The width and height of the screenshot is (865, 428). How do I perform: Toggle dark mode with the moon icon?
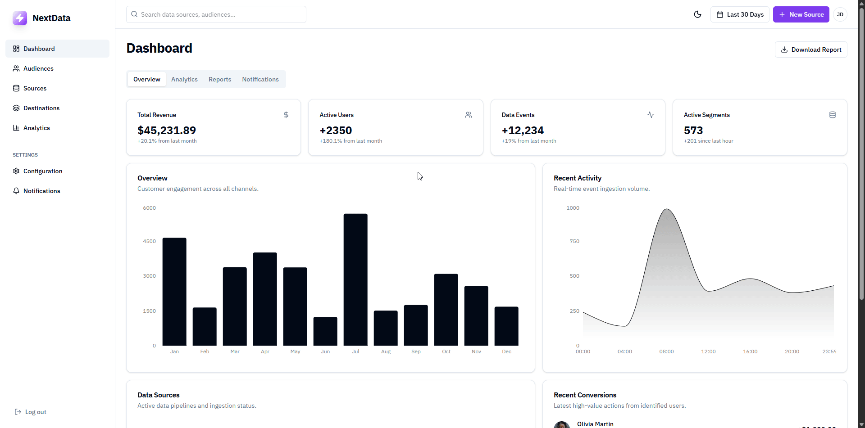(697, 14)
